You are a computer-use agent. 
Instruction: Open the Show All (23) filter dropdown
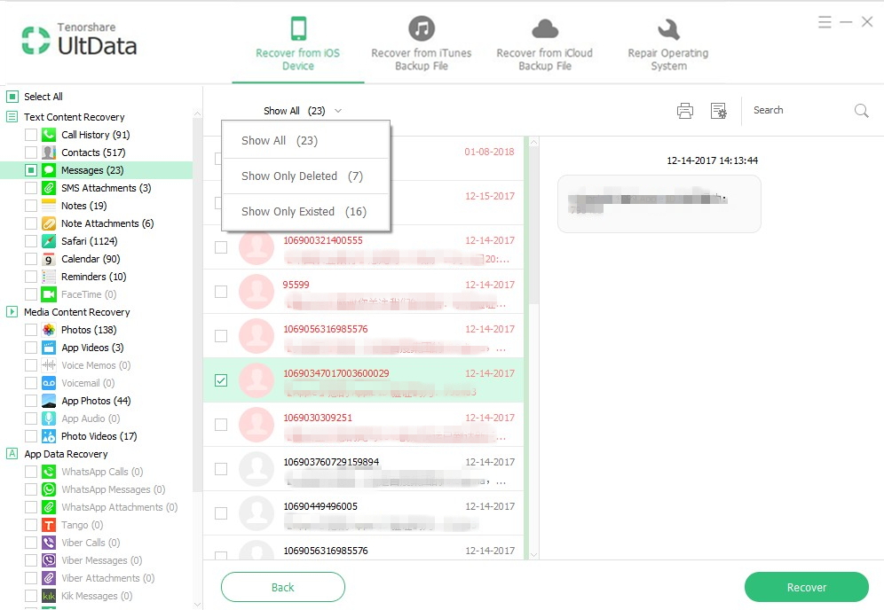(x=303, y=111)
